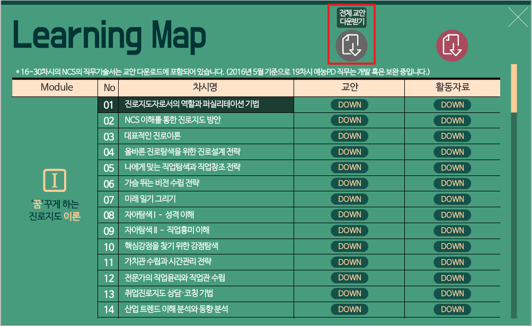Click the 전체 교안 다운받기 tooltip label
This screenshot has height=326, width=532.
click(x=352, y=17)
